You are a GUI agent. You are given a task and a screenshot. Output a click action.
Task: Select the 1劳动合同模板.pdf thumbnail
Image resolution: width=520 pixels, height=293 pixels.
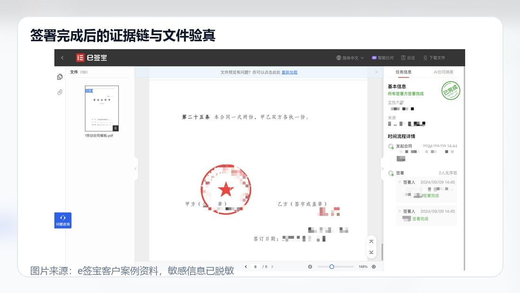pos(102,108)
